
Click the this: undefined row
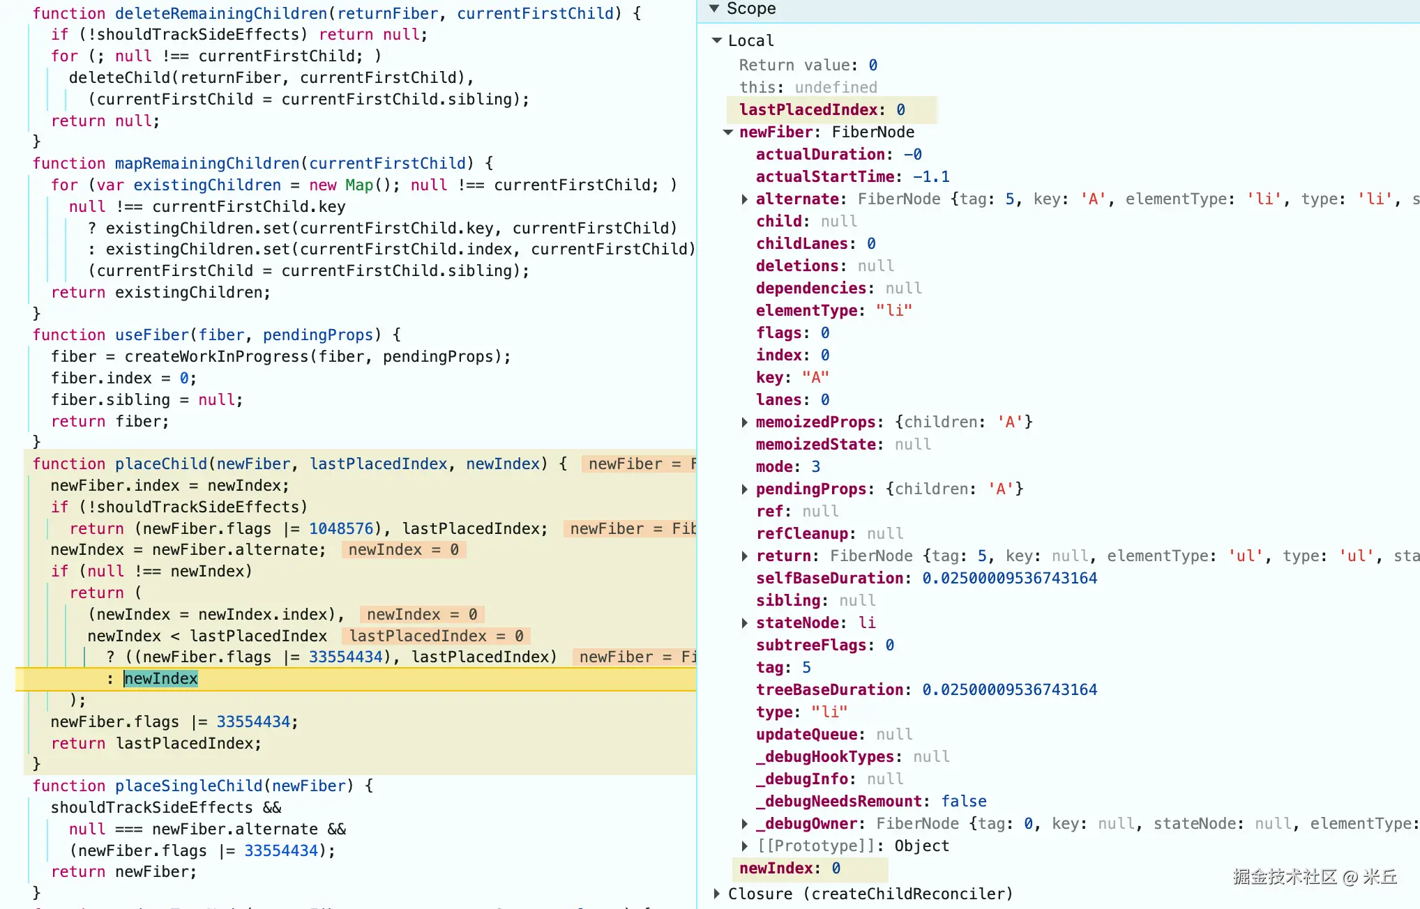(x=808, y=88)
